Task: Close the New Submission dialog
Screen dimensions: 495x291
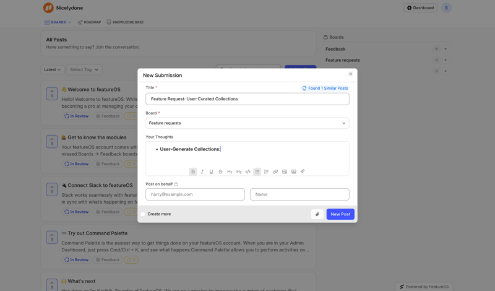Action: tap(350, 74)
